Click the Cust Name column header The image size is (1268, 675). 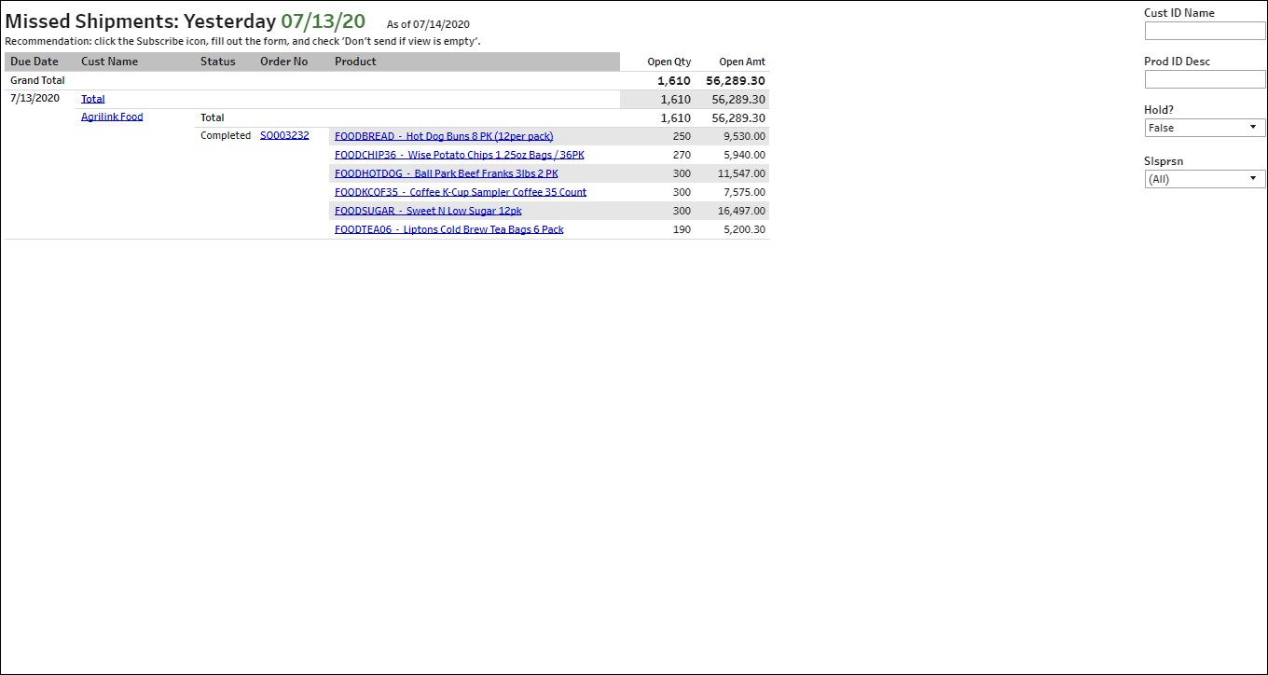pos(109,62)
